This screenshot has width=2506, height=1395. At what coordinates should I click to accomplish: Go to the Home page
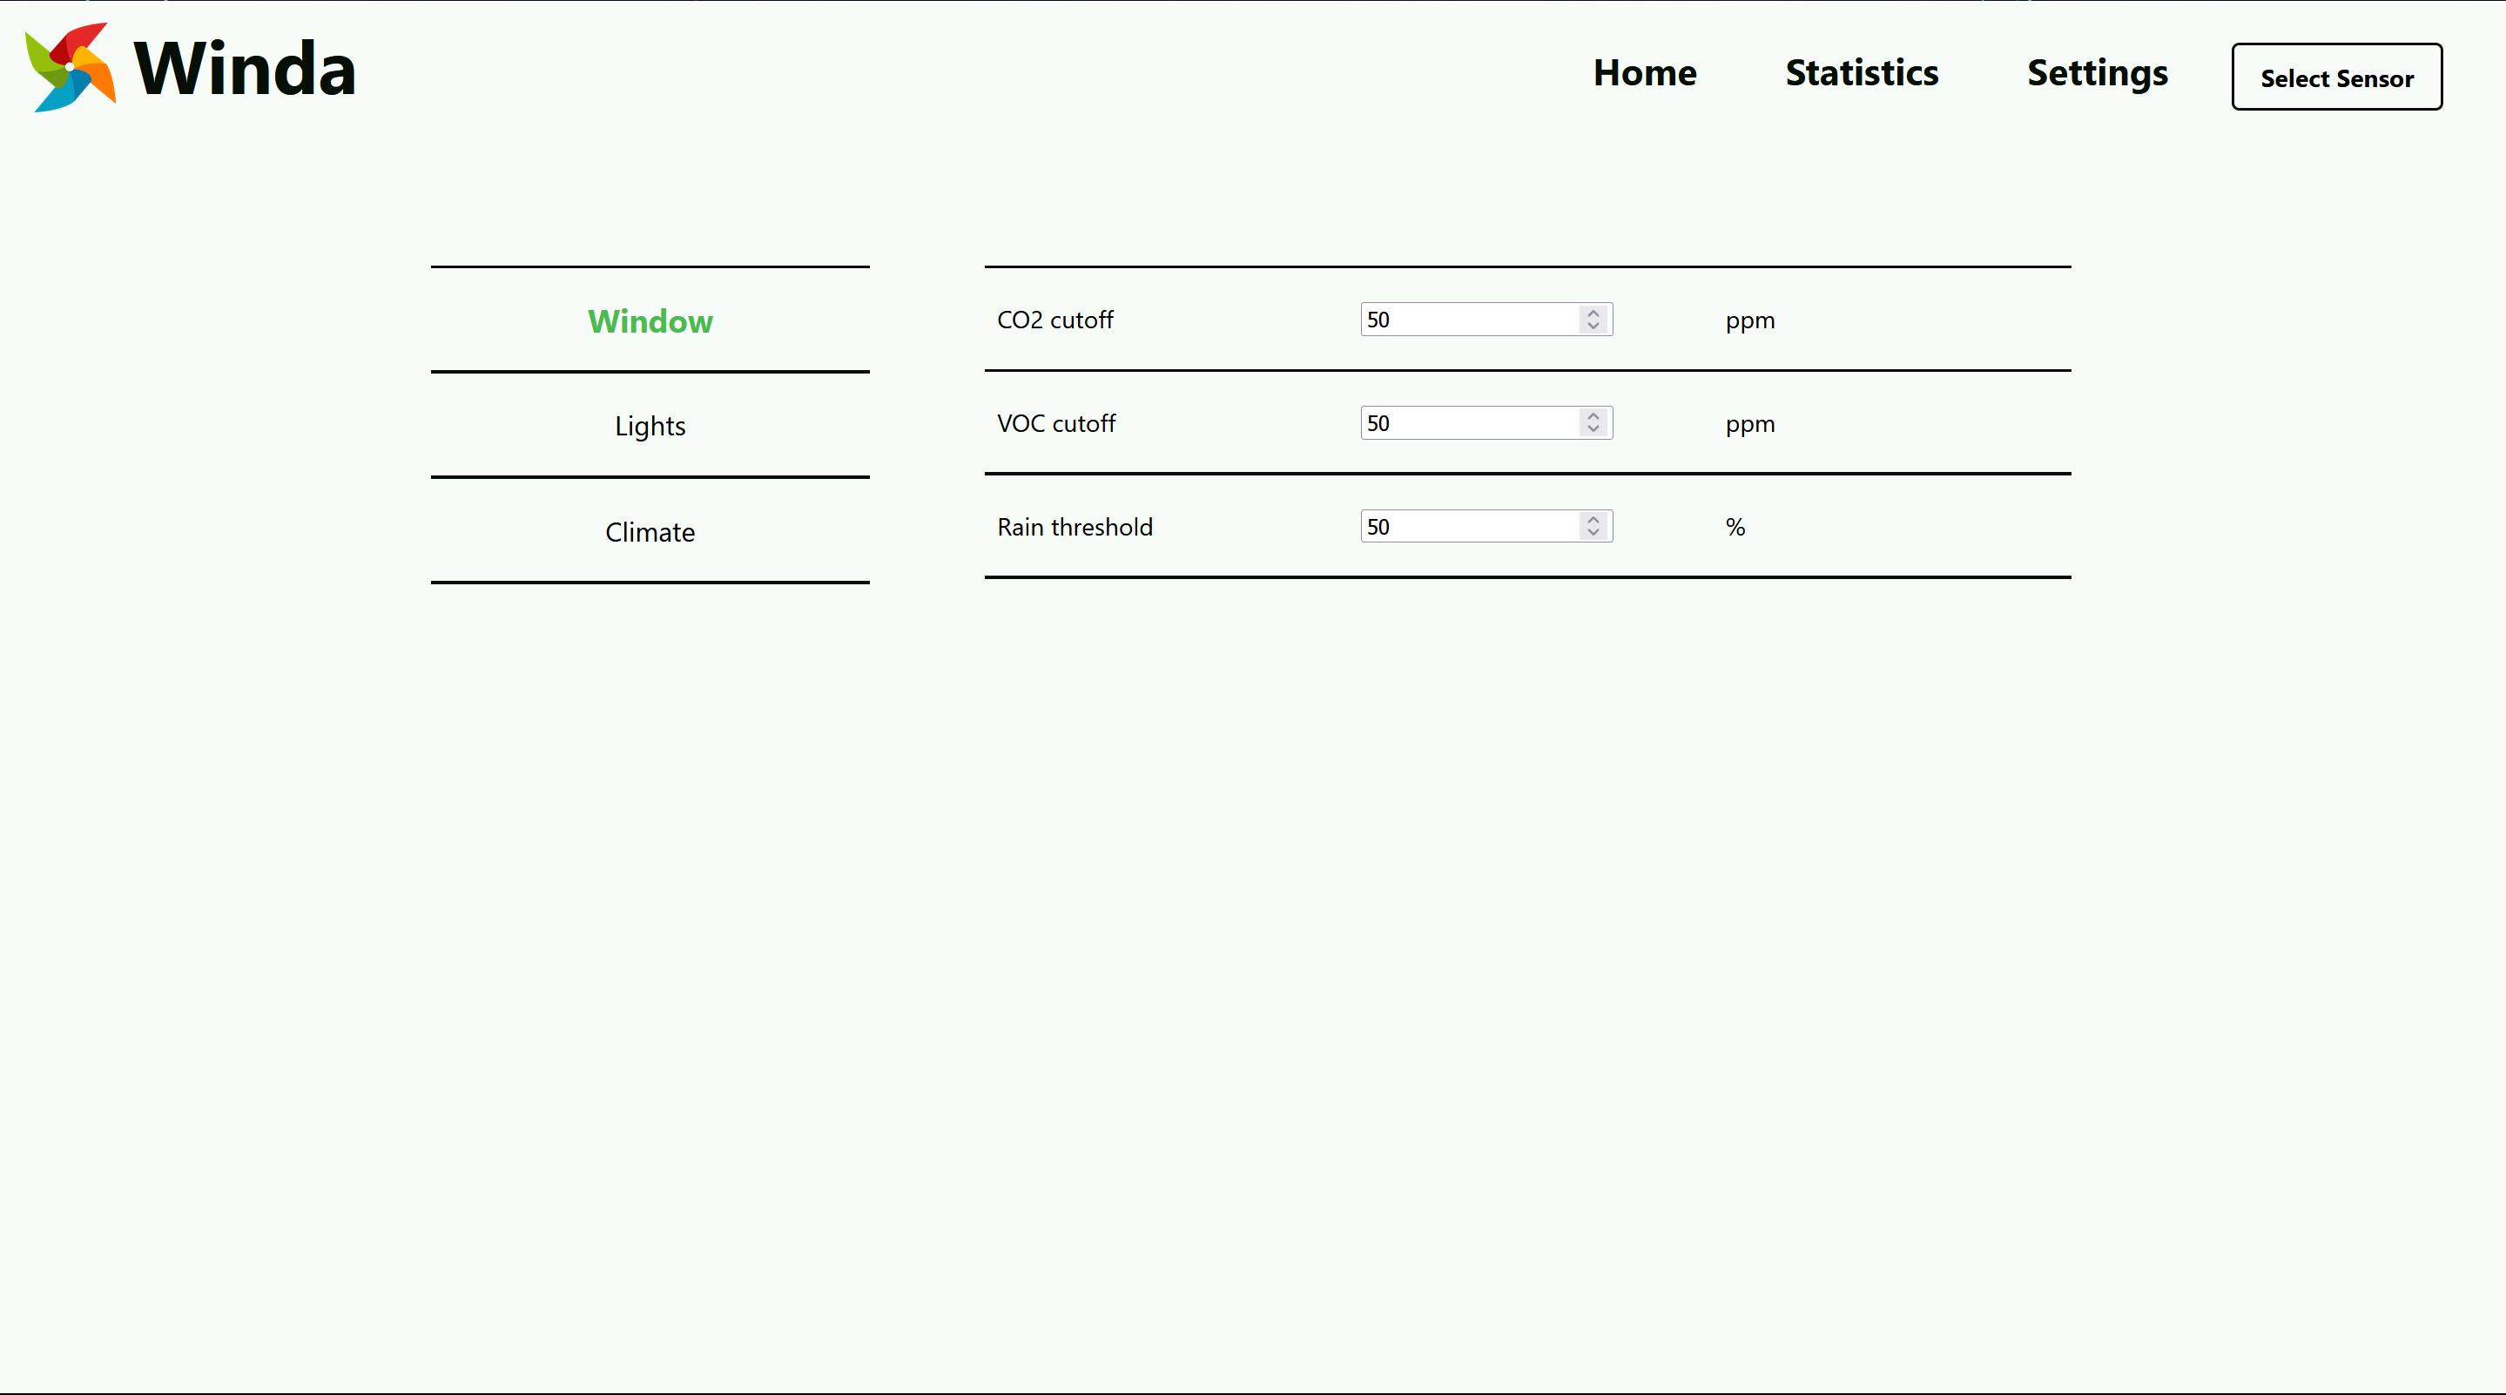(1644, 73)
